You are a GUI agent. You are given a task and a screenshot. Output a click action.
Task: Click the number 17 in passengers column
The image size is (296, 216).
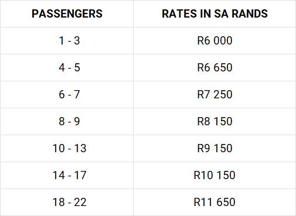80,175
